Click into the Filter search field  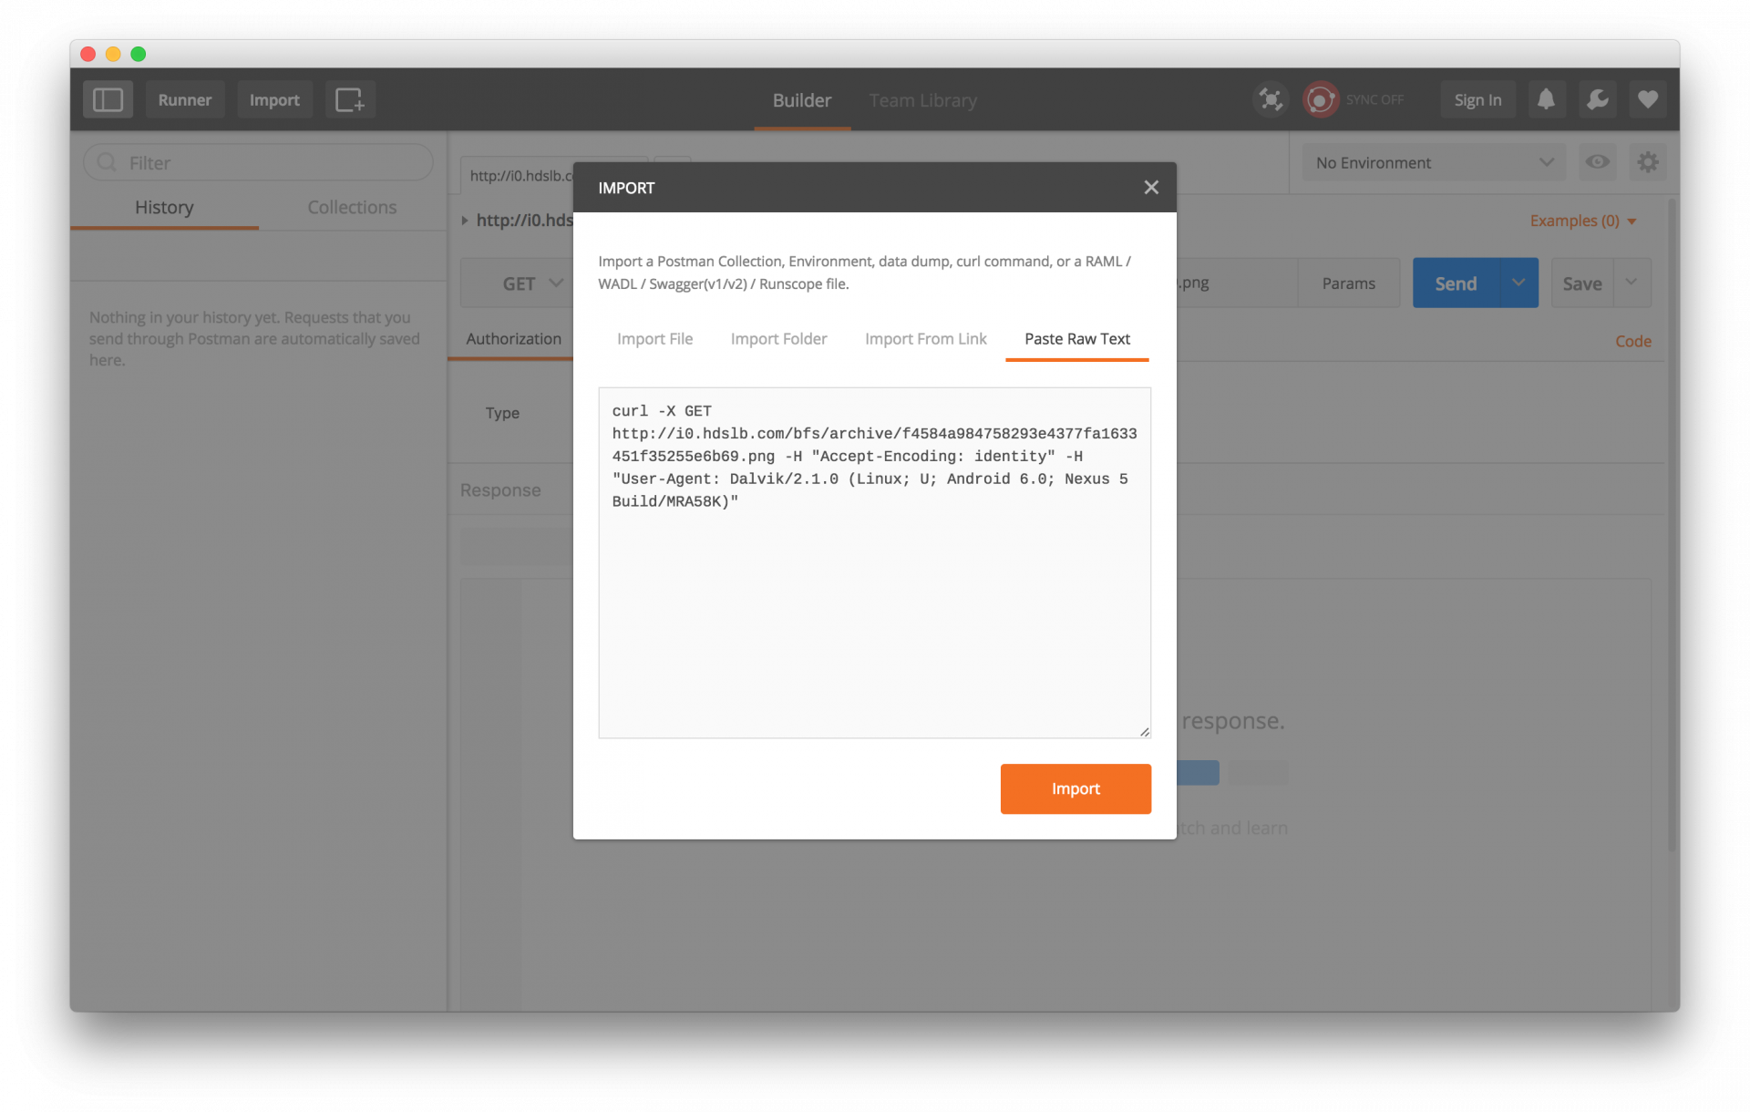point(259,162)
